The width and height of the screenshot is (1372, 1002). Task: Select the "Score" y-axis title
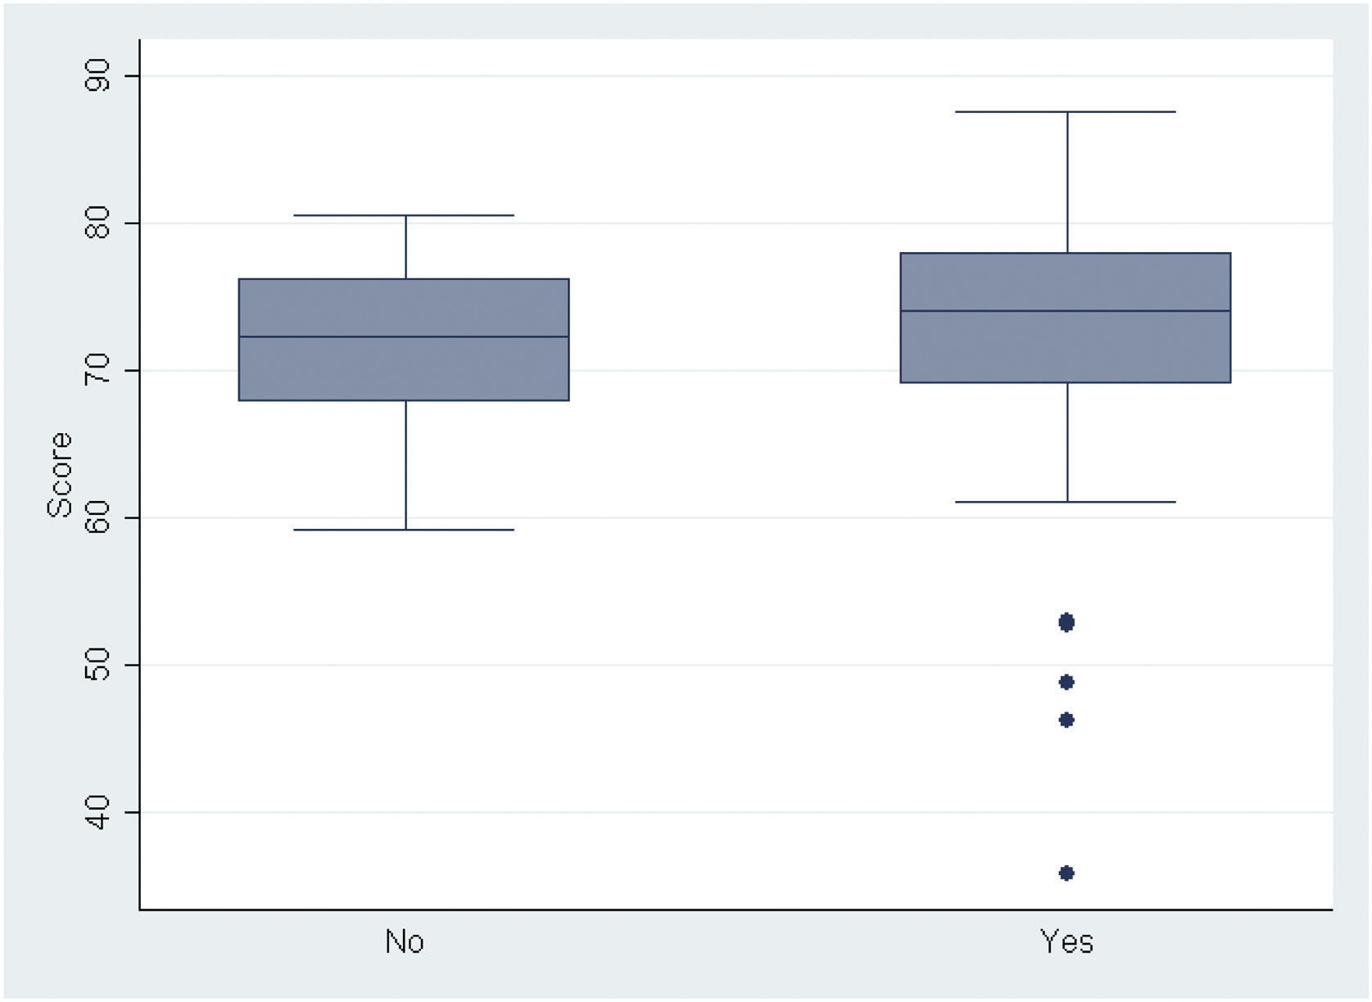(60, 475)
